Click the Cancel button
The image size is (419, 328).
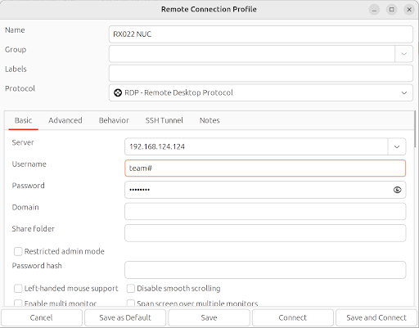point(42,317)
